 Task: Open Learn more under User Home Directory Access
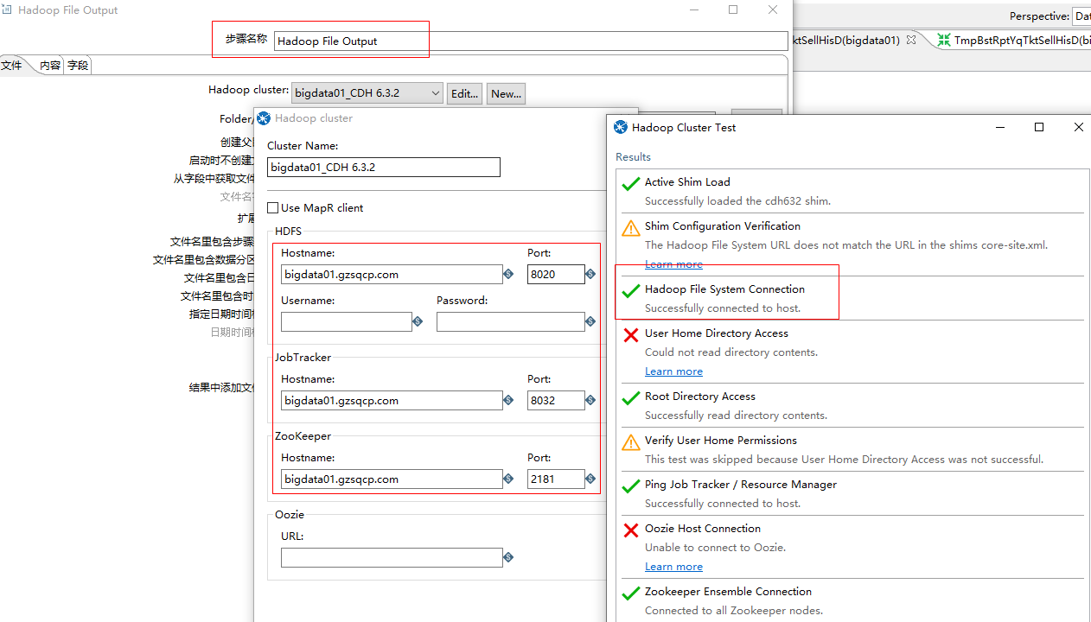[x=673, y=371]
